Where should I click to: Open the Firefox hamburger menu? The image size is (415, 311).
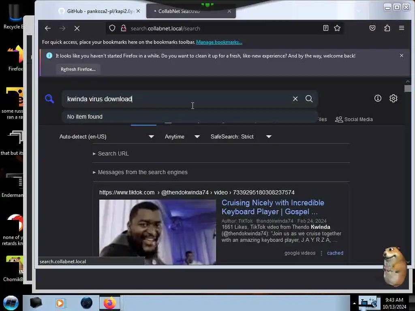pyautogui.click(x=402, y=28)
